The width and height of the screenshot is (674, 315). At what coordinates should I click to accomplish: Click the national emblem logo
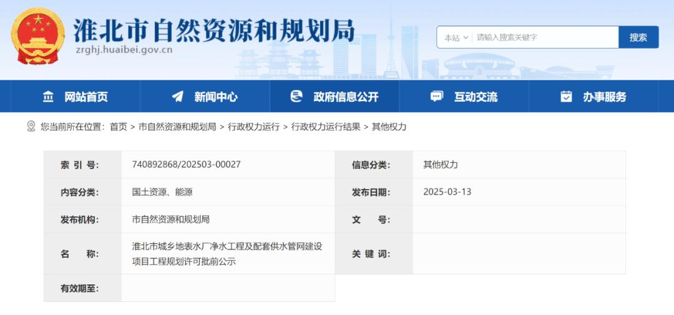tap(37, 36)
